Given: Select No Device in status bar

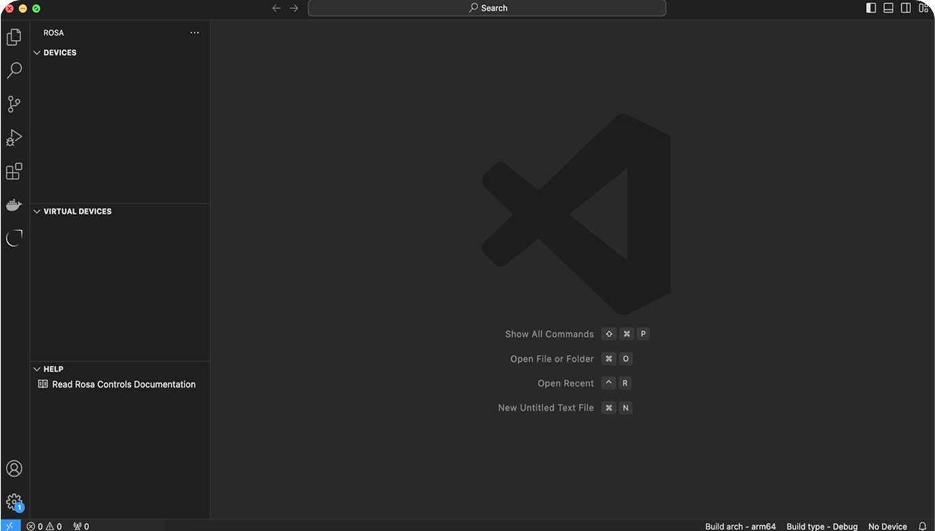Looking at the screenshot, I should click(x=888, y=526).
